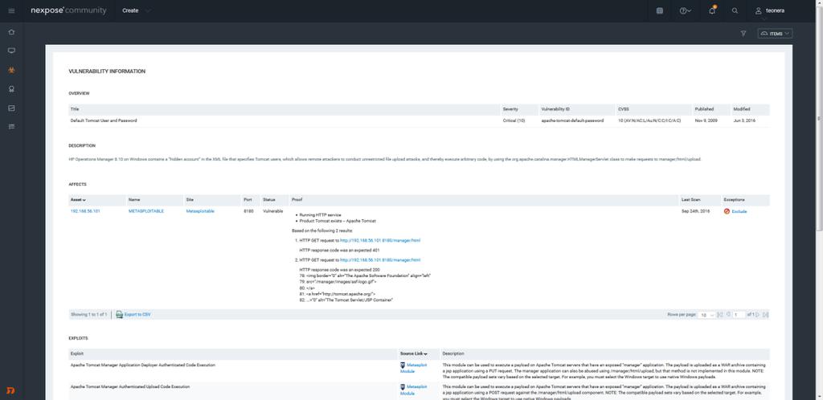
Task: Select port 8180 cell
Action: point(249,211)
